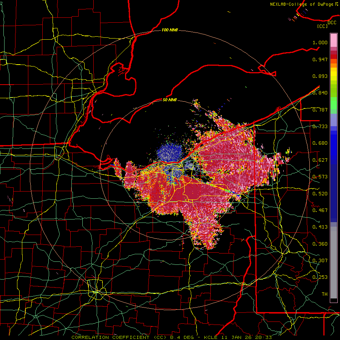Click the 0.573 scale value

(x=320, y=177)
